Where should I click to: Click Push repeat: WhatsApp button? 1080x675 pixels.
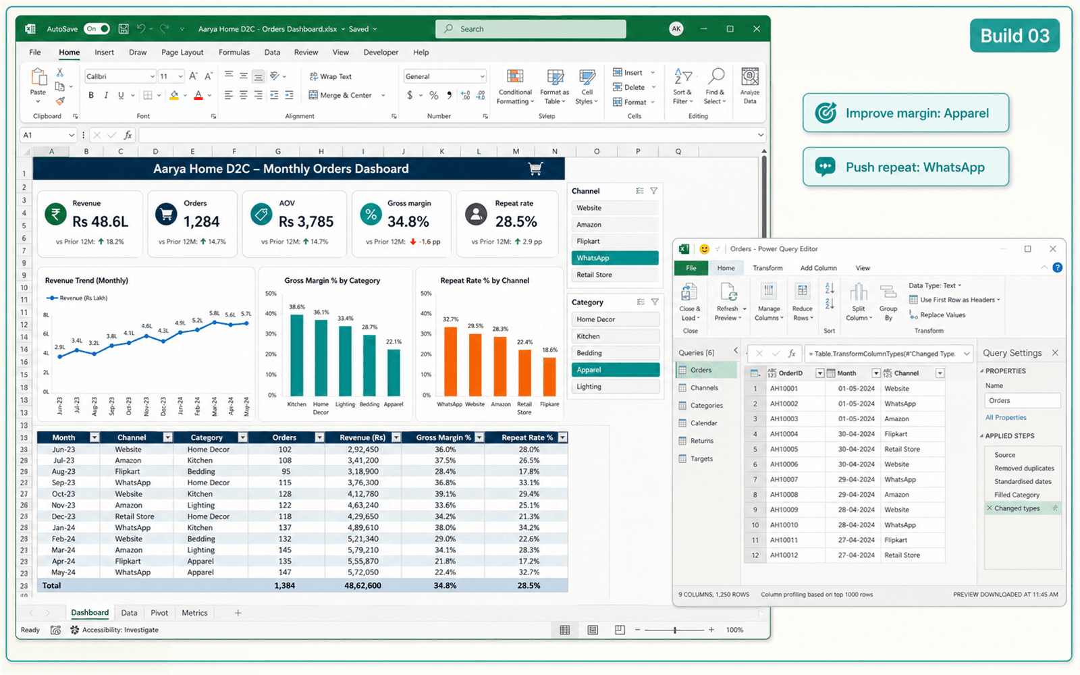(906, 167)
